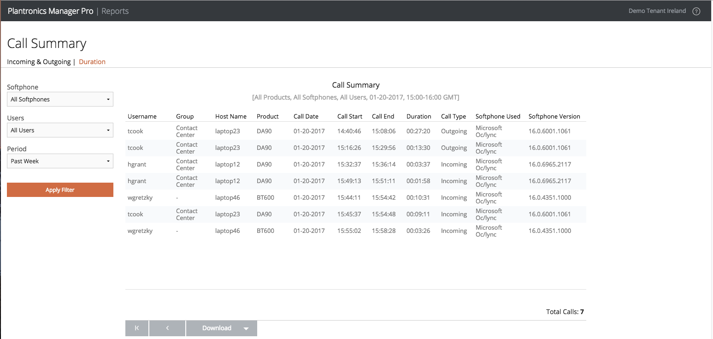This screenshot has width=713, height=339.
Task: Select call end 15:54:48 cell
Action: [x=384, y=214]
